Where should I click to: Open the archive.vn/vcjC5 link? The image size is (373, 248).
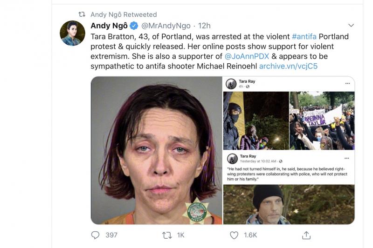click(288, 67)
